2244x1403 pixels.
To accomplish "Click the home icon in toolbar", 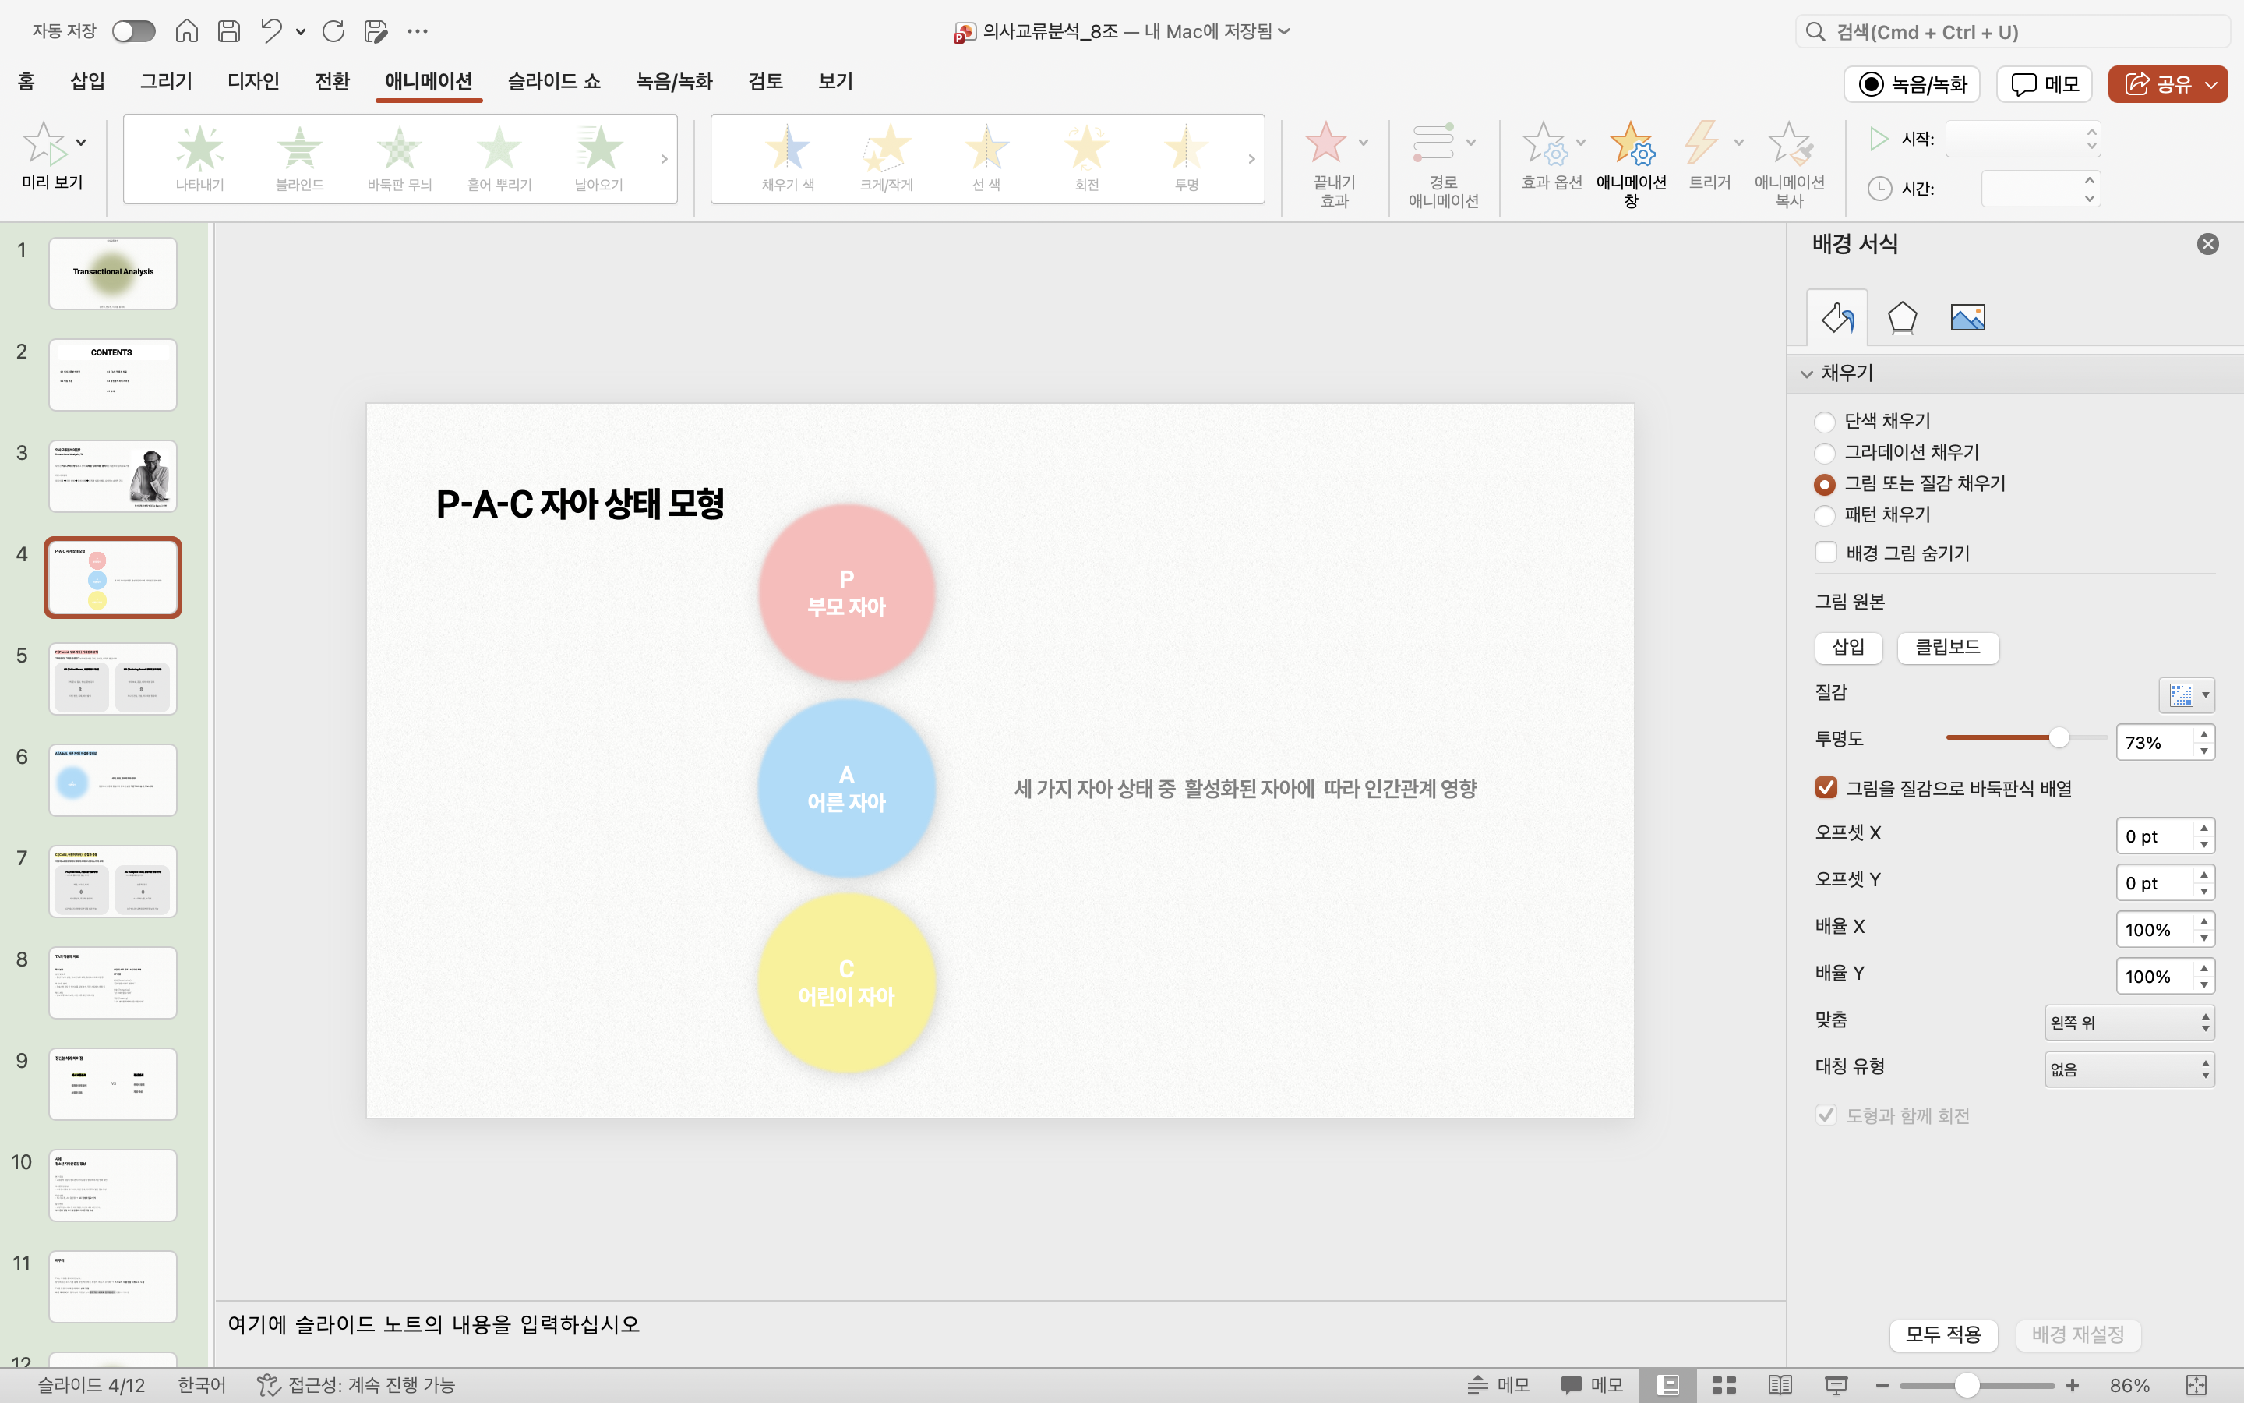I will 186,31.
